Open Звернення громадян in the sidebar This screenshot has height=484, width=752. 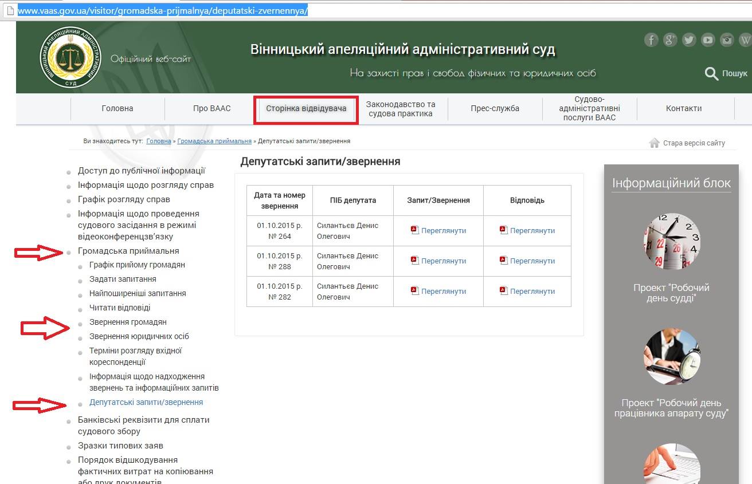tap(128, 322)
